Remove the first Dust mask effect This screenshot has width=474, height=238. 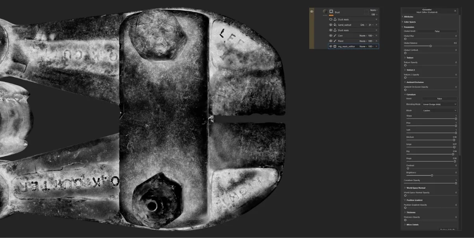pyautogui.click(x=376, y=19)
